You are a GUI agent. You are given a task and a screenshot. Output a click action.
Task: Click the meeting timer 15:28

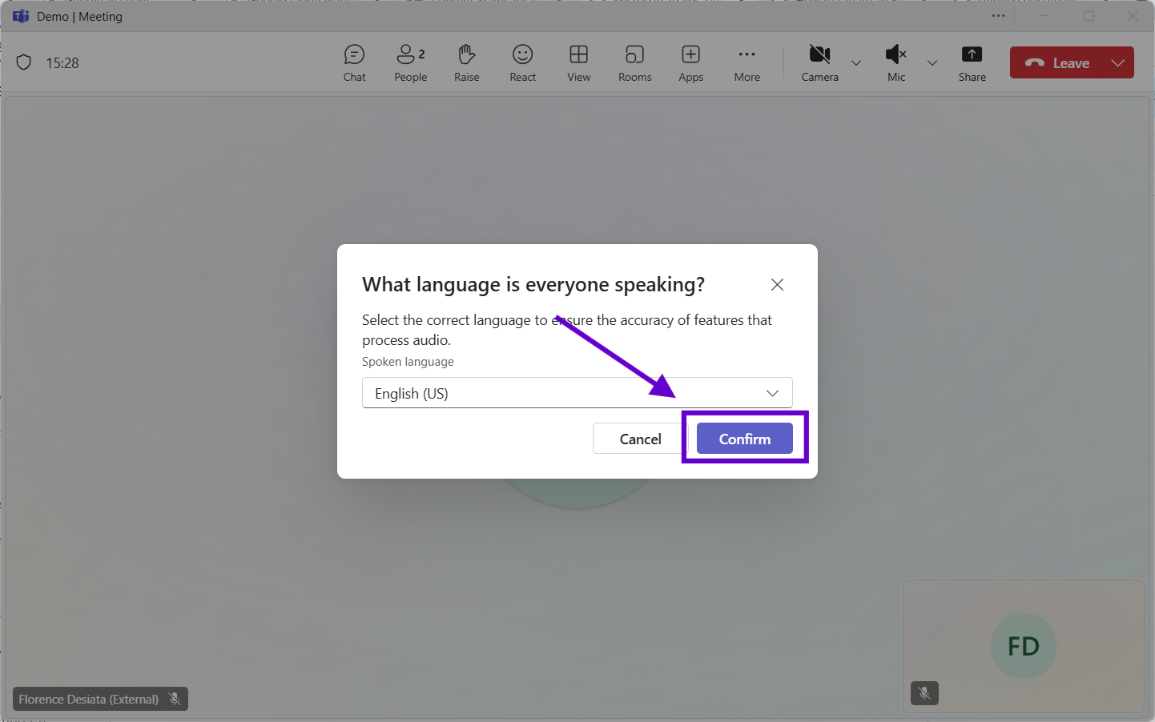pos(62,63)
